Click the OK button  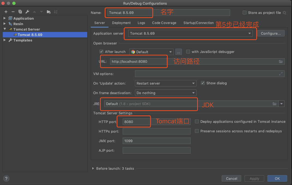tap(277, 178)
